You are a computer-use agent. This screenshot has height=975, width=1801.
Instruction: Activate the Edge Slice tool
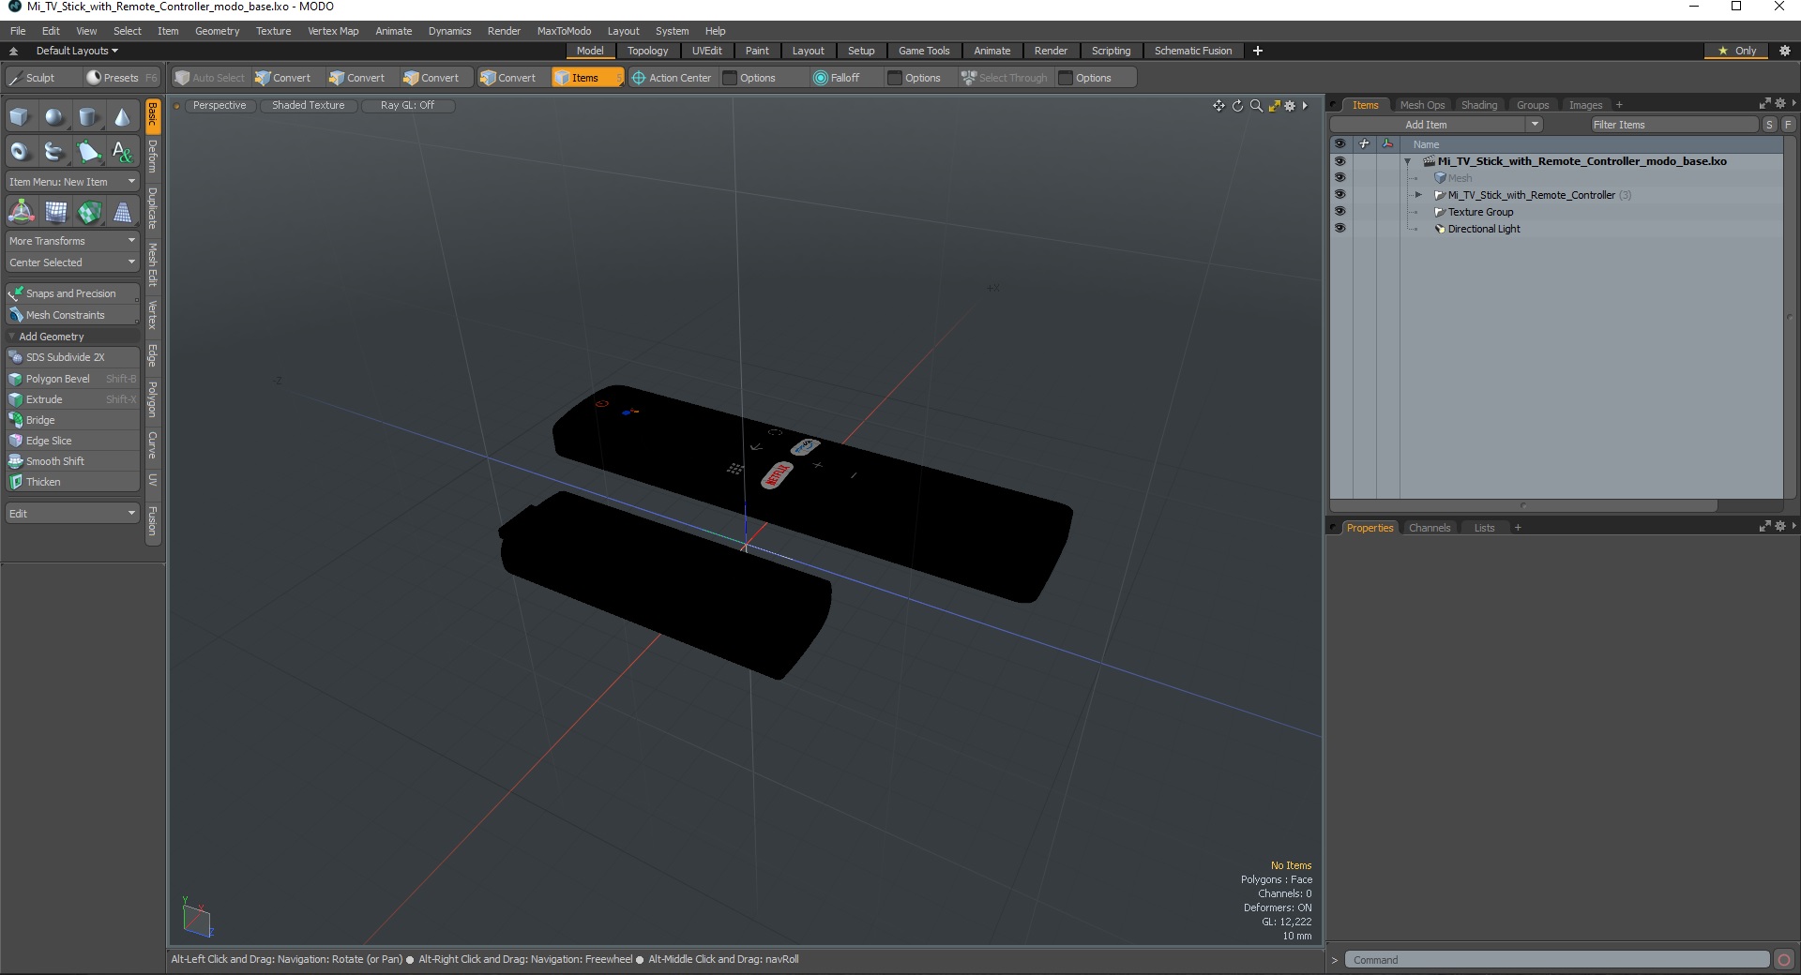click(x=72, y=441)
